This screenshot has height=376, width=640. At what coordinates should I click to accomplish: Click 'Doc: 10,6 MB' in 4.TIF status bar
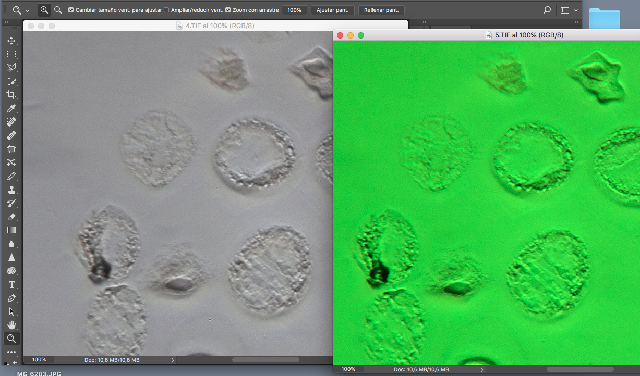(112, 360)
